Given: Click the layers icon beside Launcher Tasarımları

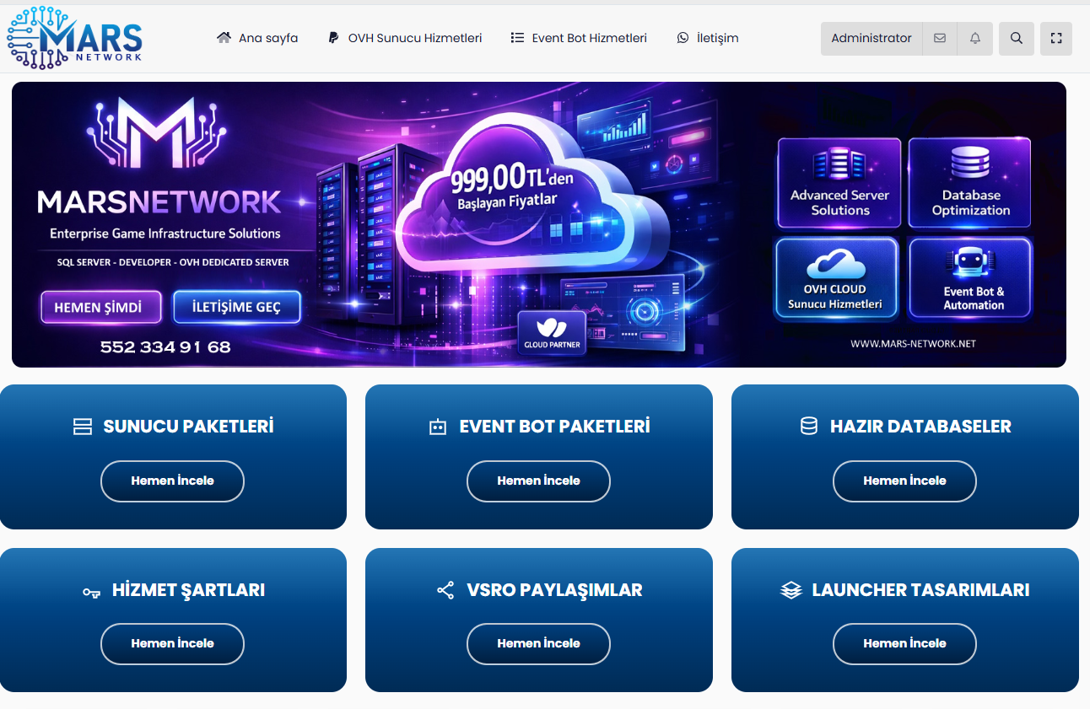Looking at the screenshot, I should point(791,590).
